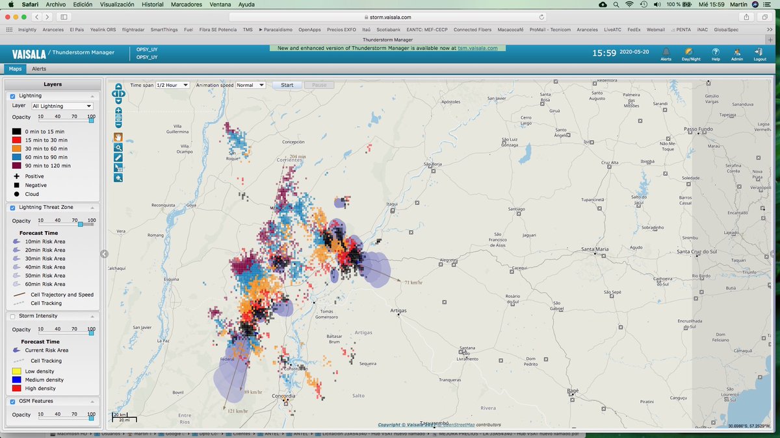780x438 pixels.
Task: Open the Time span dropdown showing 1/2 Hour
Action: (x=171, y=84)
